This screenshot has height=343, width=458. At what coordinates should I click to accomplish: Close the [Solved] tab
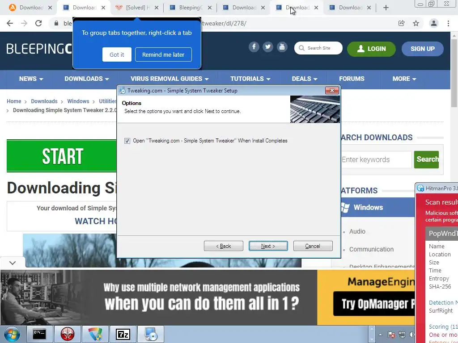pyautogui.click(x=157, y=8)
